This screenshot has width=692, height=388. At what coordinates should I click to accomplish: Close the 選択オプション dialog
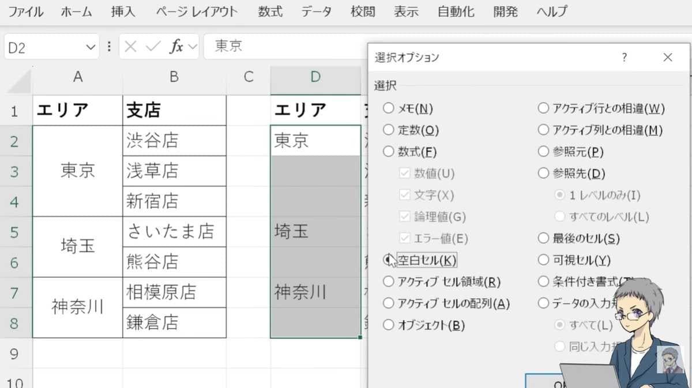coord(668,58)
